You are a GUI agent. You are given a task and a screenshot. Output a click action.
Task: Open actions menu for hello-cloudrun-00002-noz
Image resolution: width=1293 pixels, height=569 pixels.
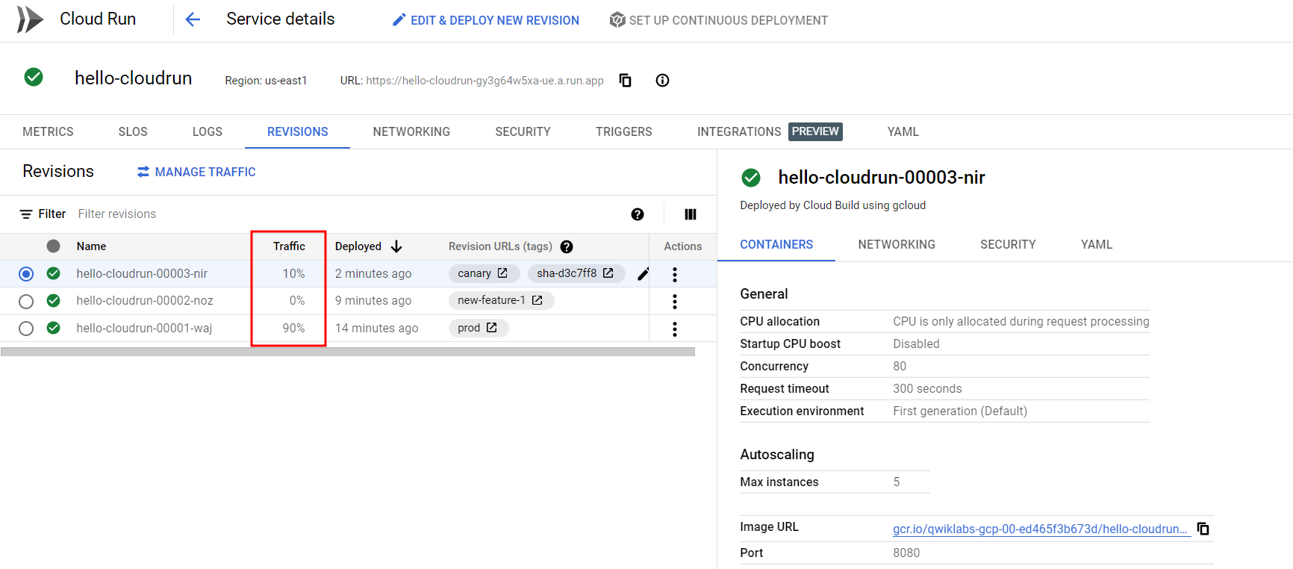pyautogui.click(x=675, y=301)
